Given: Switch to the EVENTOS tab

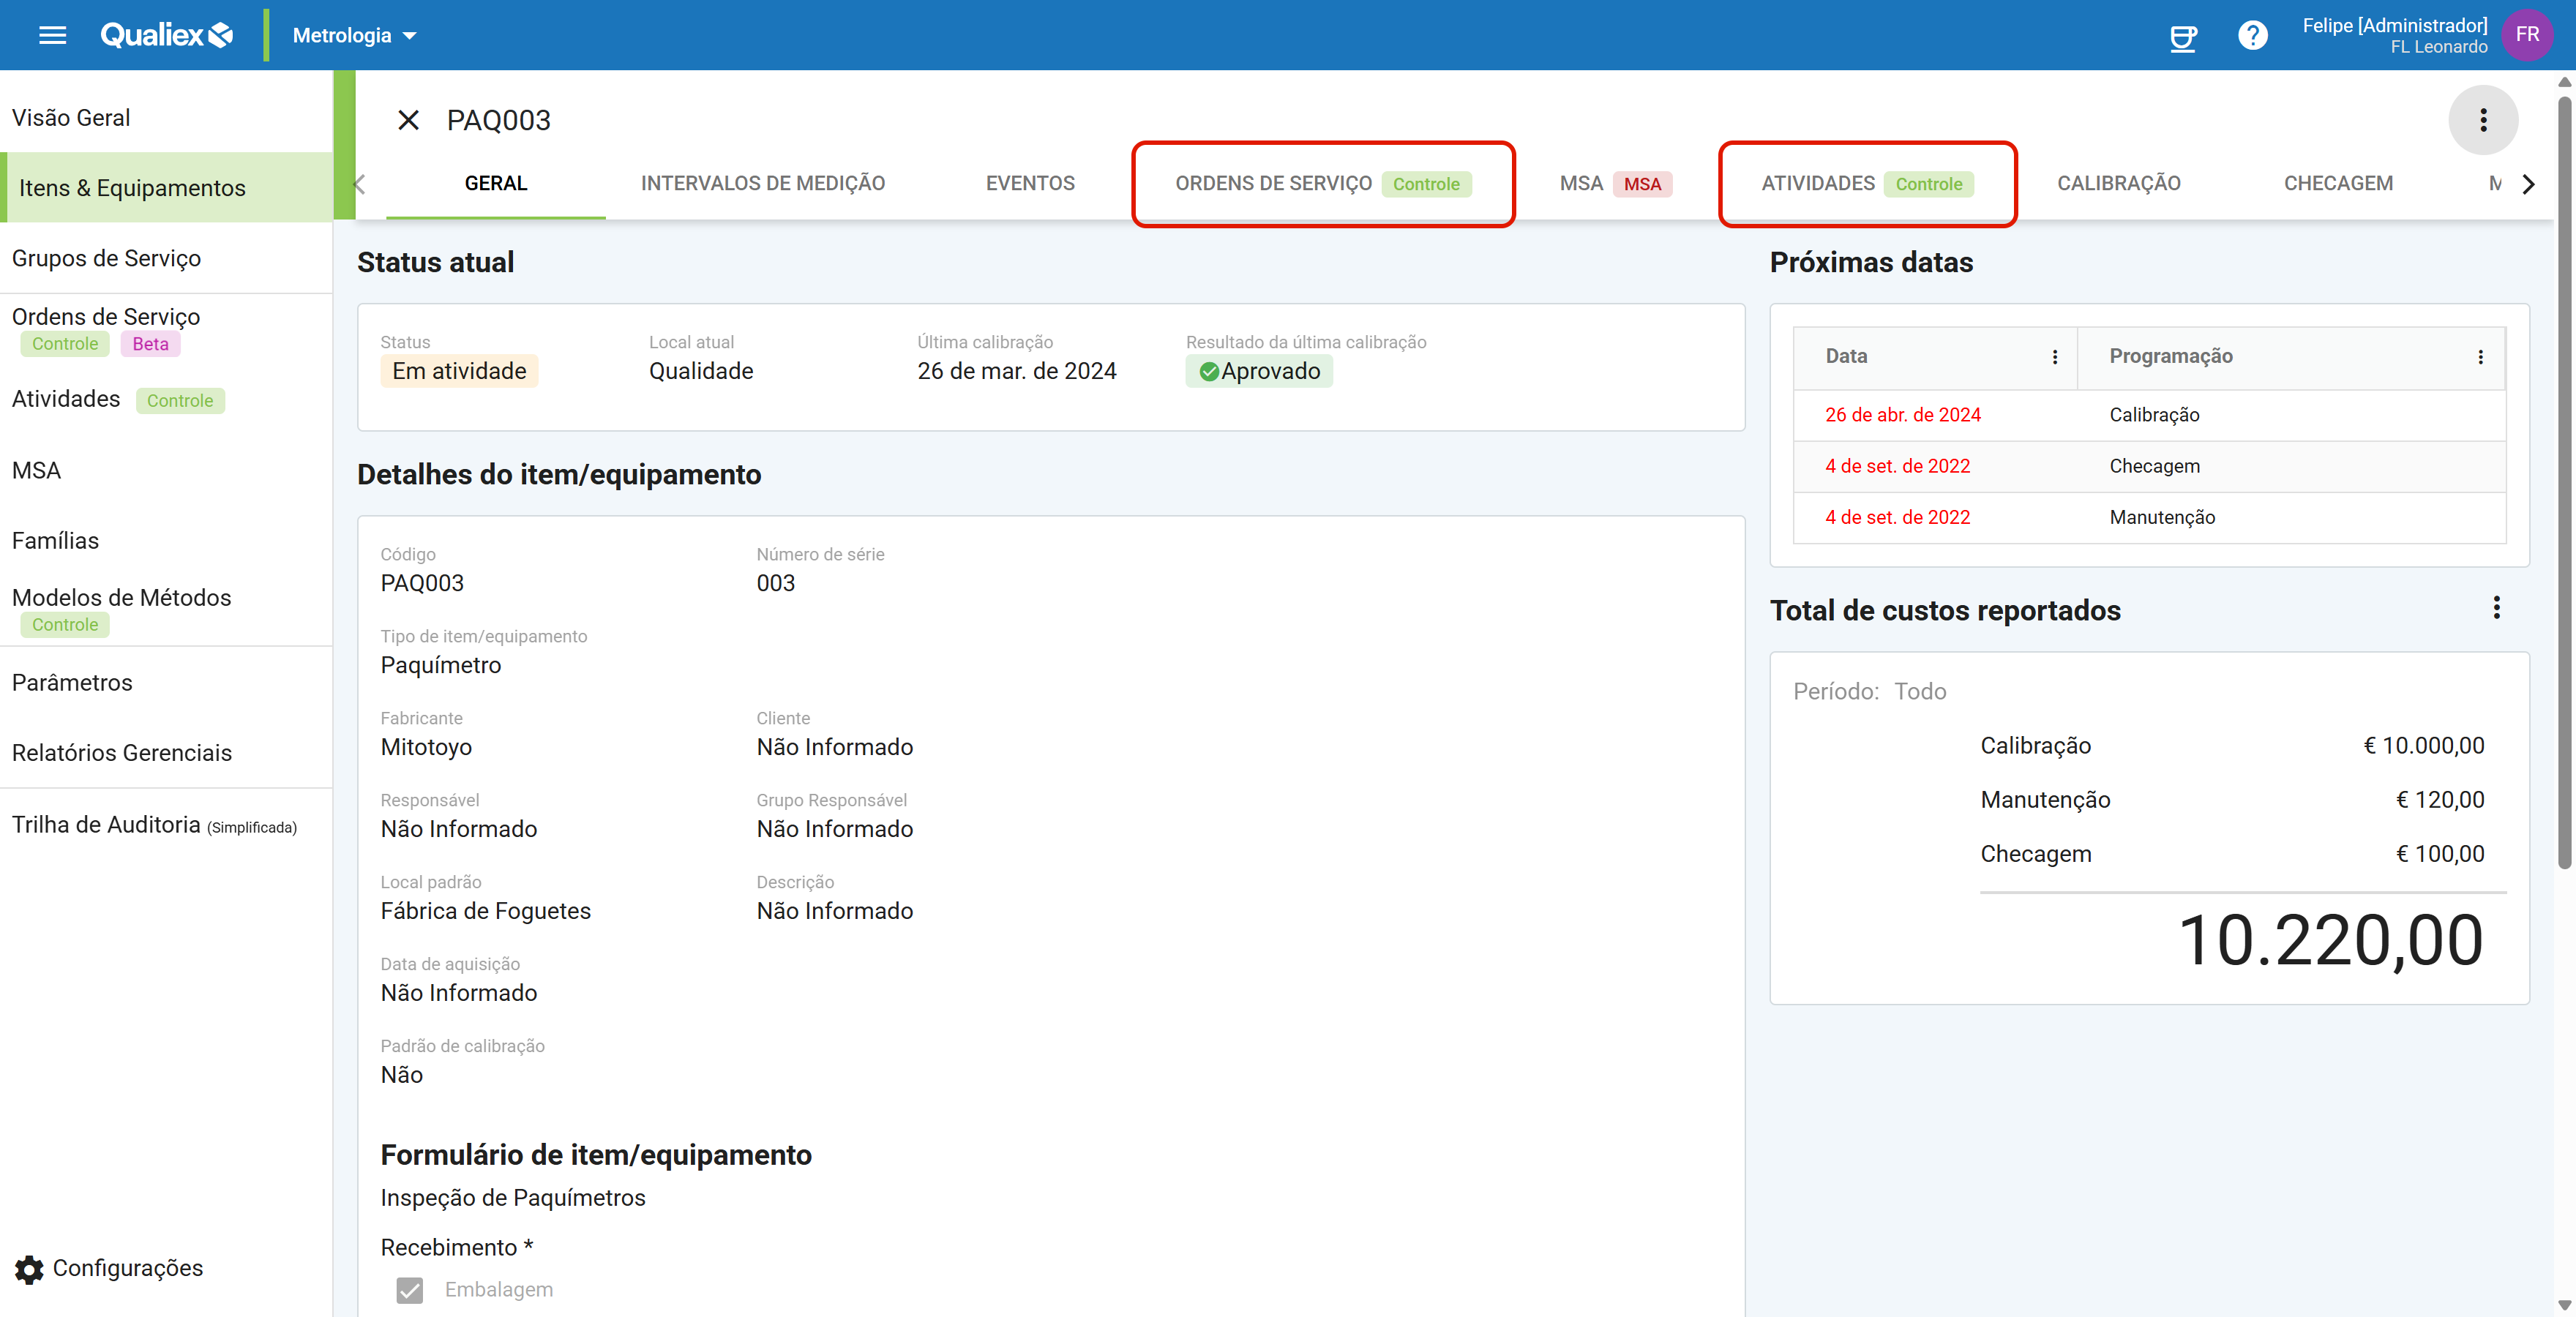Looking at the screenshot, I should 1030,183.
